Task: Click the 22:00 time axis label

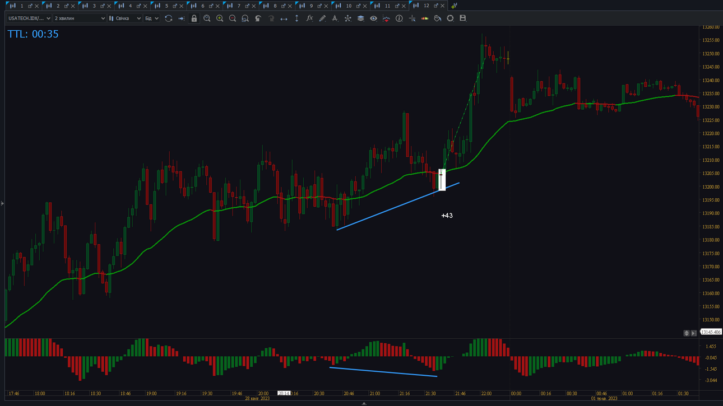Action: (486, 394)
